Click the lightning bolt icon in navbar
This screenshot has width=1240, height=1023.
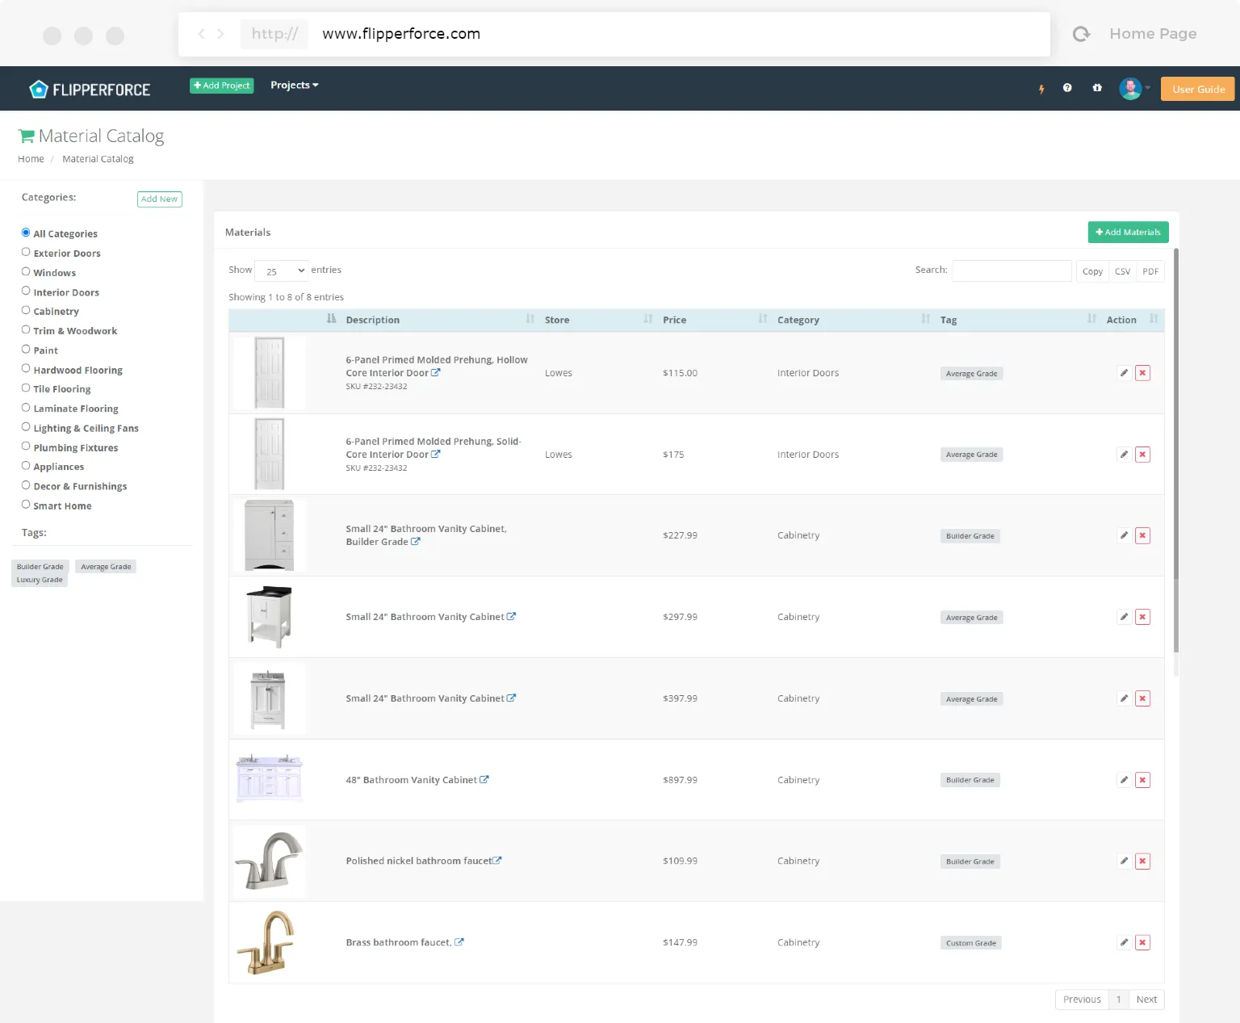1041,89
